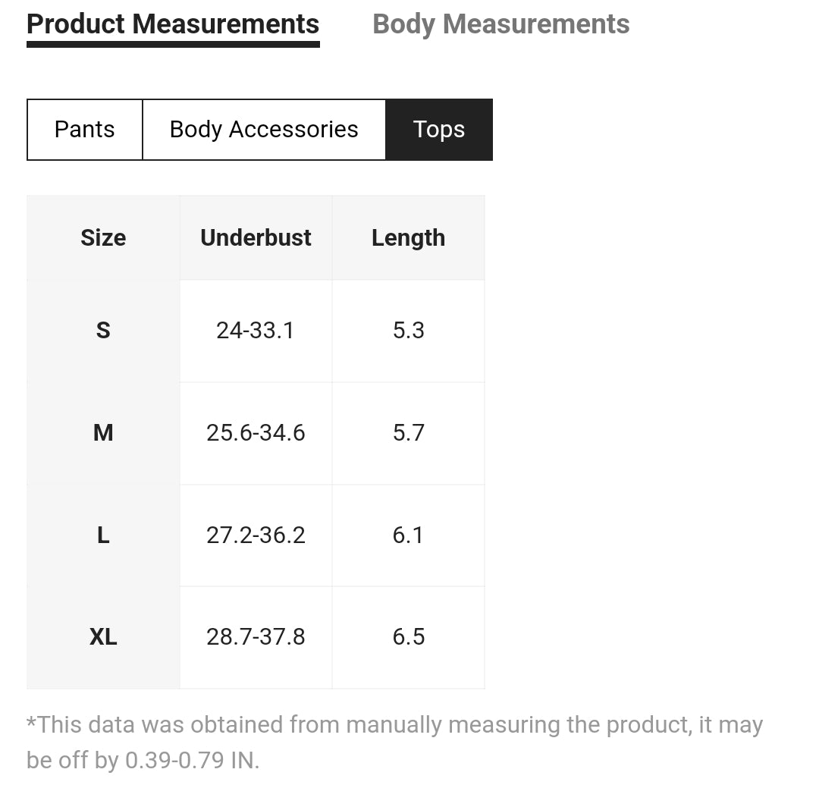This screenshot has width=819, height=785.
Task: Open the Body Accessories size chart
Action: pyautogui.click(x=264, y=129)
